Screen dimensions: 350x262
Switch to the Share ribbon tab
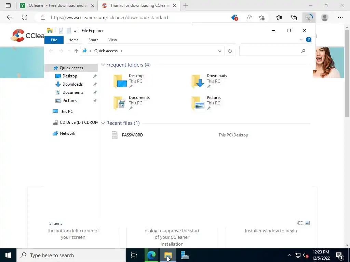click(93, 40)
